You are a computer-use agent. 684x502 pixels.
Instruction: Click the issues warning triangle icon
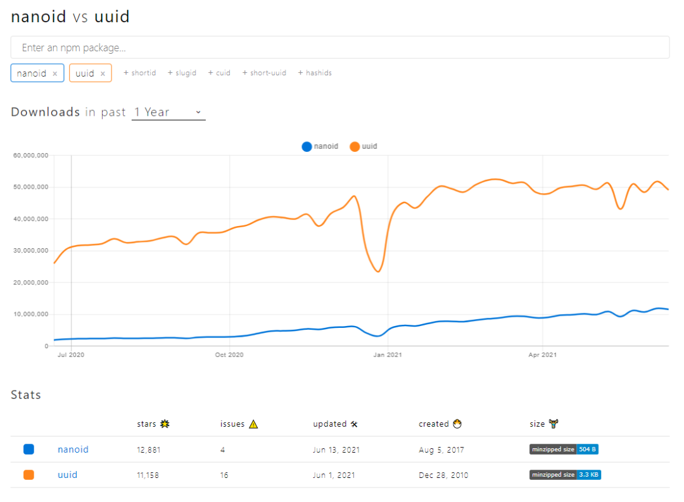(x=253, y=424)
